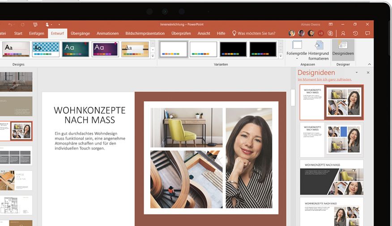This screenshot has width=392, height=226.
Task: Toggle the Designideen ribbon button
Action: tap(343, 50)
